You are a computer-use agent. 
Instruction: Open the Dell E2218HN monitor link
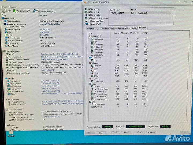(x=62, y=93)
